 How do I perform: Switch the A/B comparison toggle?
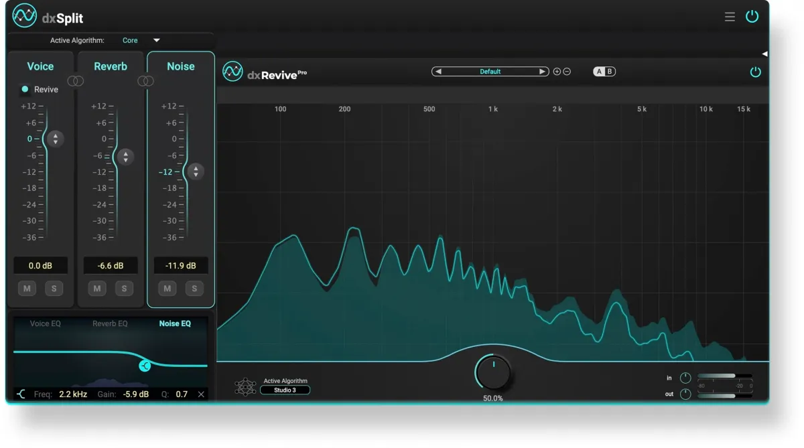(604, 72)
